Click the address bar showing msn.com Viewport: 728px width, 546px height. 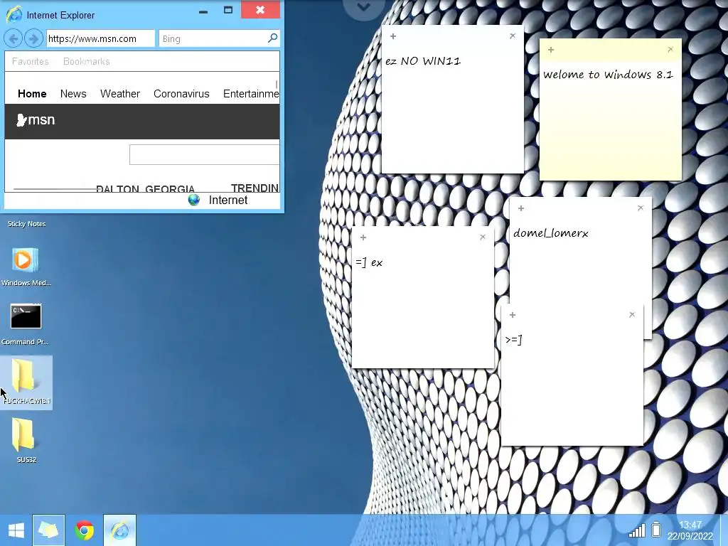100,38
